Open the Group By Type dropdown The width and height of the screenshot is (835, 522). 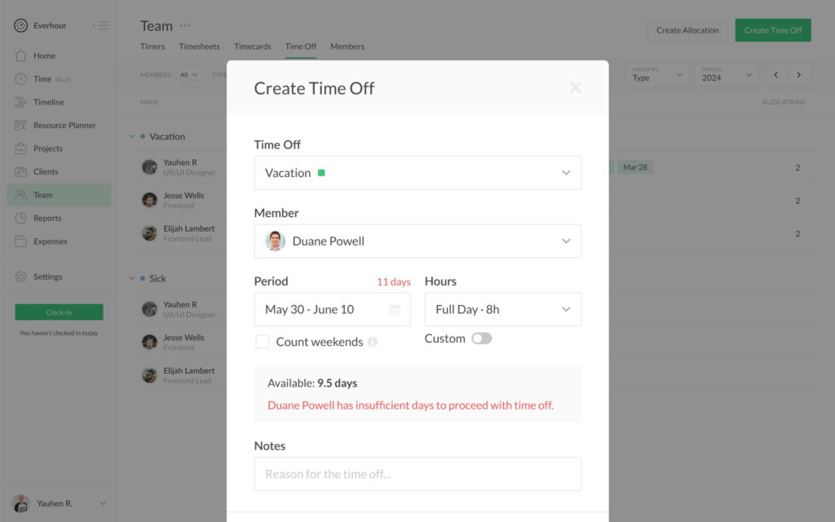pos(657,74)
